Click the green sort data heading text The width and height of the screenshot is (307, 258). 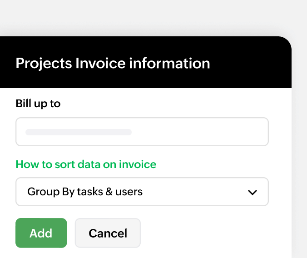86,164
